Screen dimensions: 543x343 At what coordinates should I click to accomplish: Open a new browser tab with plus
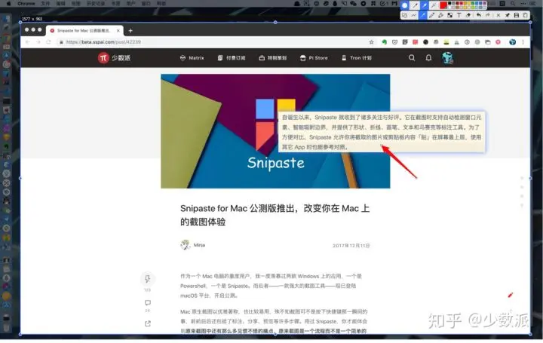point(130,31)
